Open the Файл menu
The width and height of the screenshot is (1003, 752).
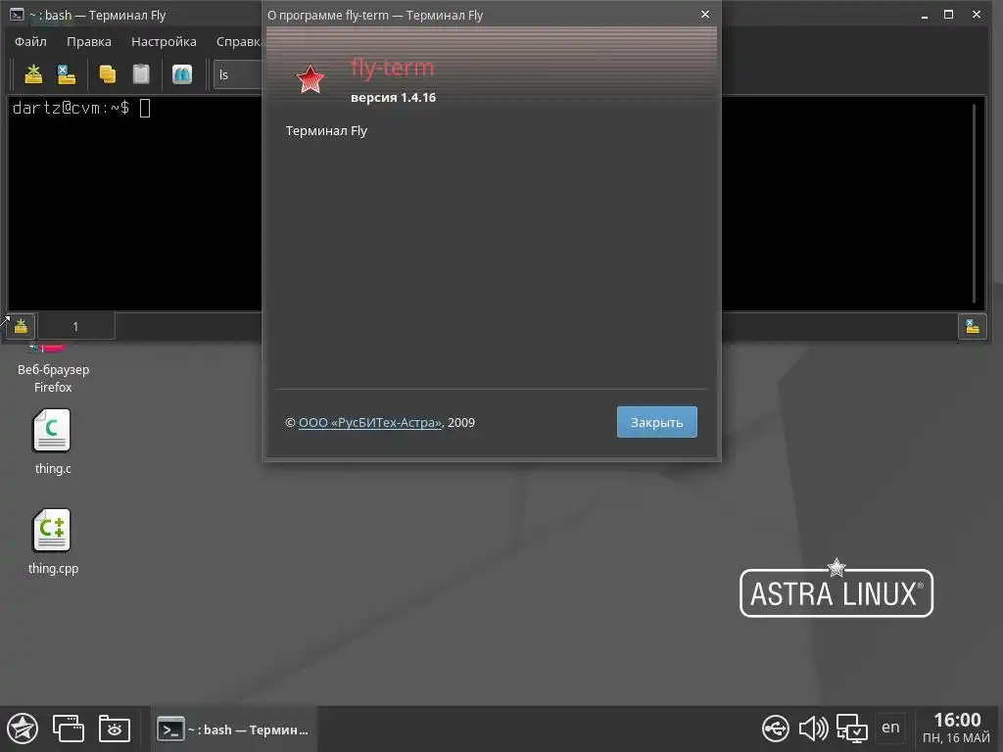click(x=30, y=41)
